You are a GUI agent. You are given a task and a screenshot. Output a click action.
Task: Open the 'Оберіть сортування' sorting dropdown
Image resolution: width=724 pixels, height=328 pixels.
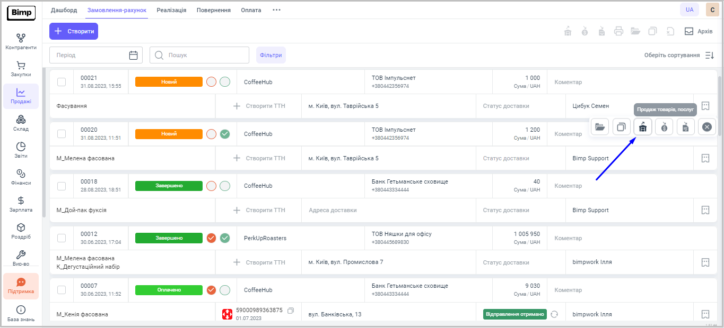(x=679, y=55)
